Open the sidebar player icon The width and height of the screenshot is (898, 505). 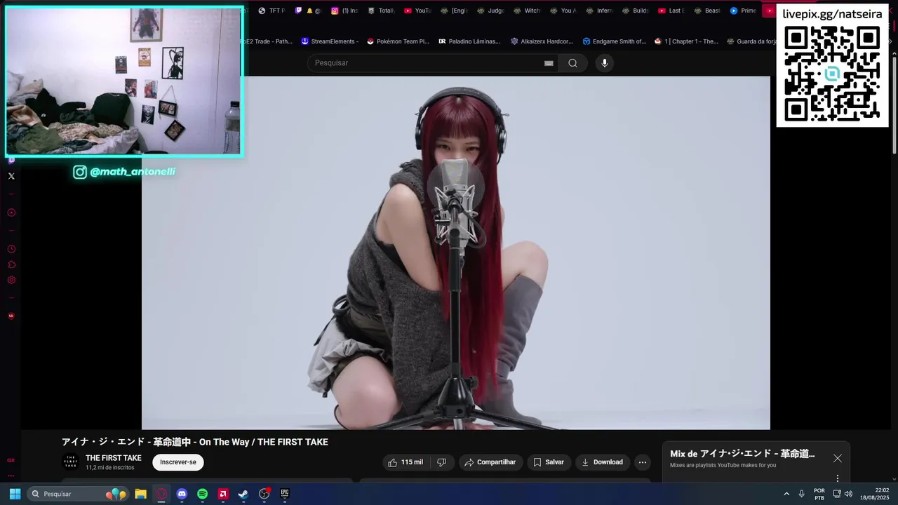click(11, 213)
